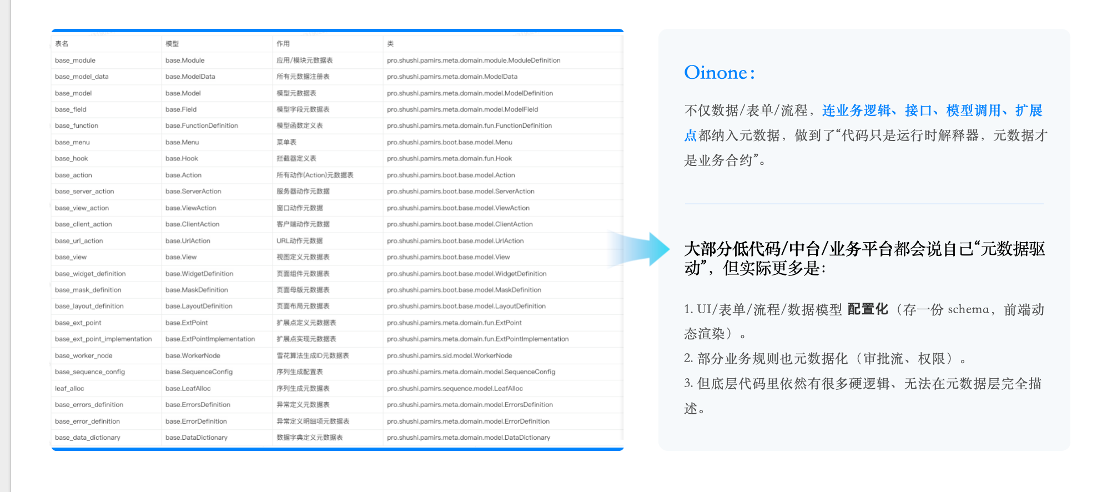1097x492 pixels.
Task: Click the 雪花算法生成ID元数据表 cell
Action: (x=313, y=356)
